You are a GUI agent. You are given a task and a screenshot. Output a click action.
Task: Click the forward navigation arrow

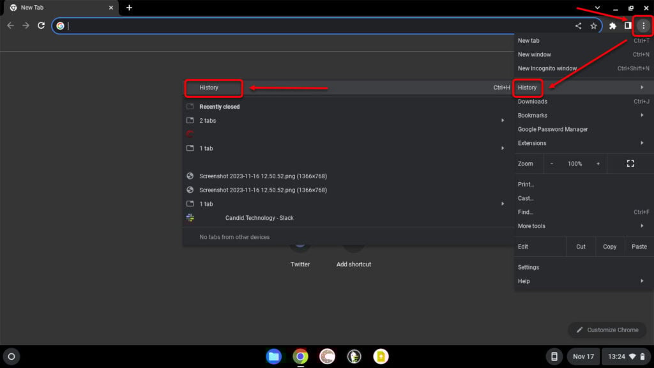pos(26,26)
